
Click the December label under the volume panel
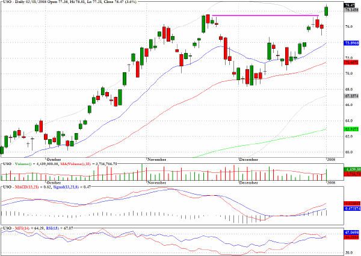click(x=248, y=183)
